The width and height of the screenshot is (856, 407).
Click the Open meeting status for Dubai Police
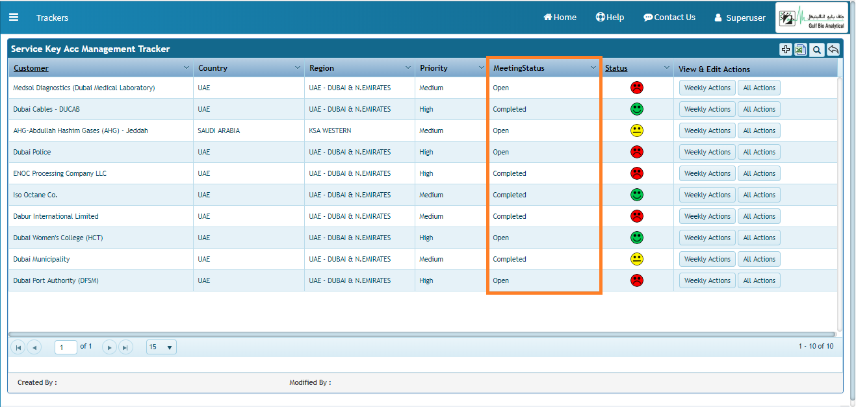click(500, 152)
